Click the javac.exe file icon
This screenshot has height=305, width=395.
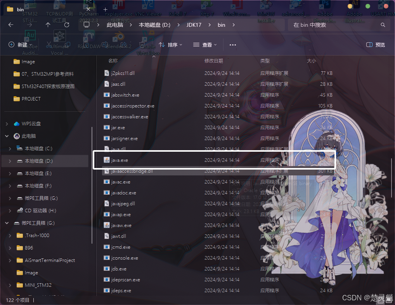pos(107,182)
